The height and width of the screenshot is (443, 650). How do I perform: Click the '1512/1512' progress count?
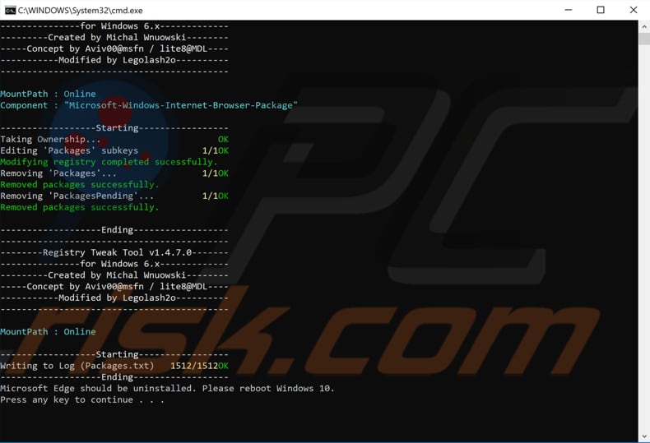tap(194, 366)
